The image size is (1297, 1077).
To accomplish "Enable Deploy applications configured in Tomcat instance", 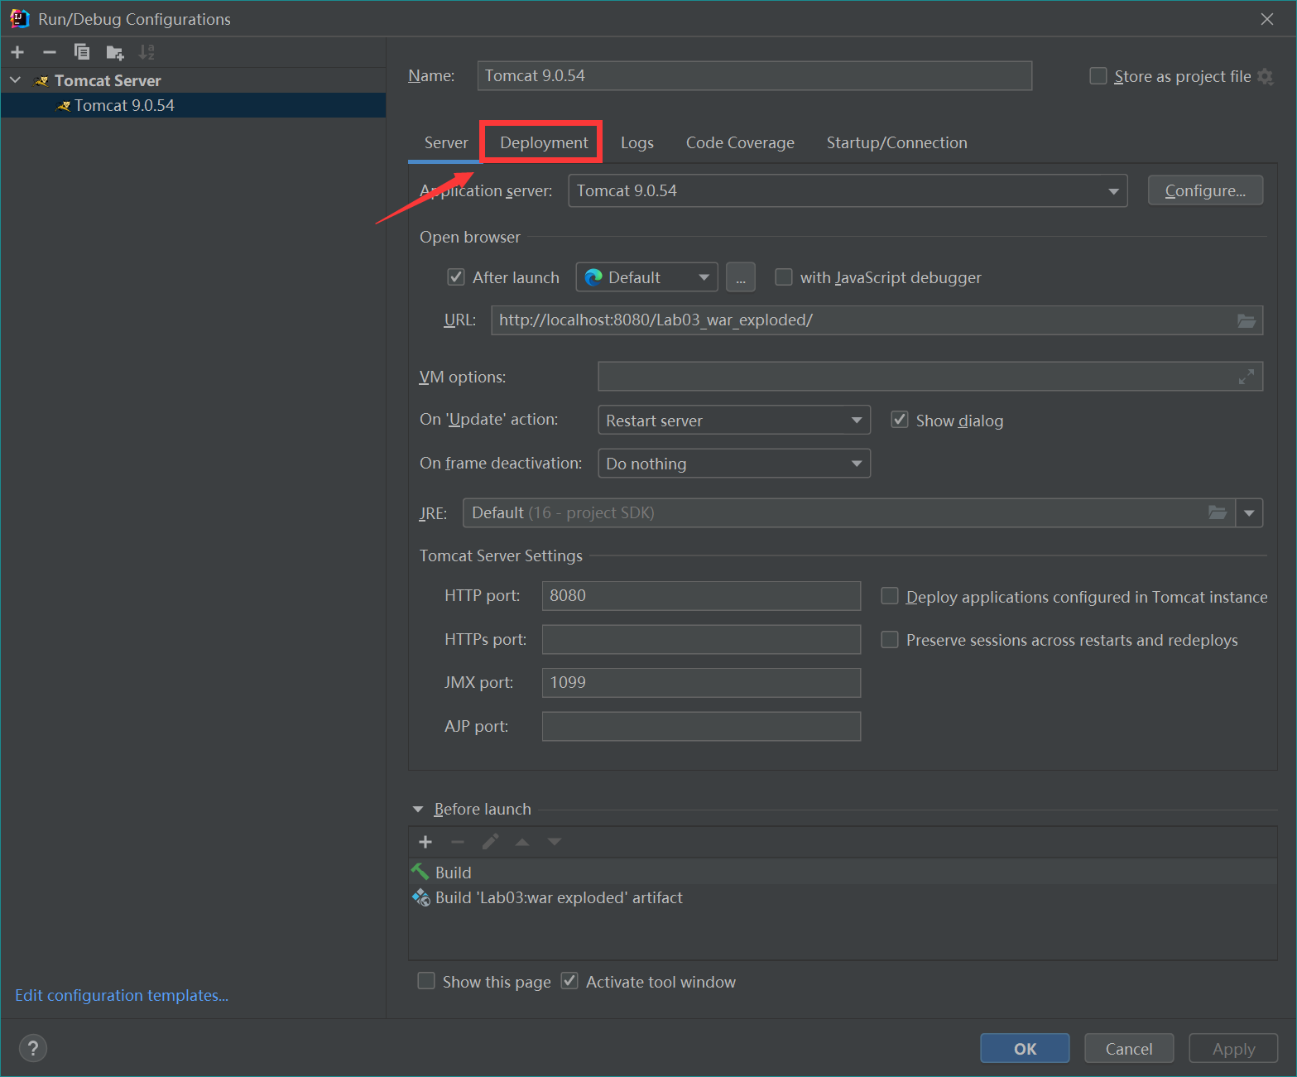I will 890,596.
